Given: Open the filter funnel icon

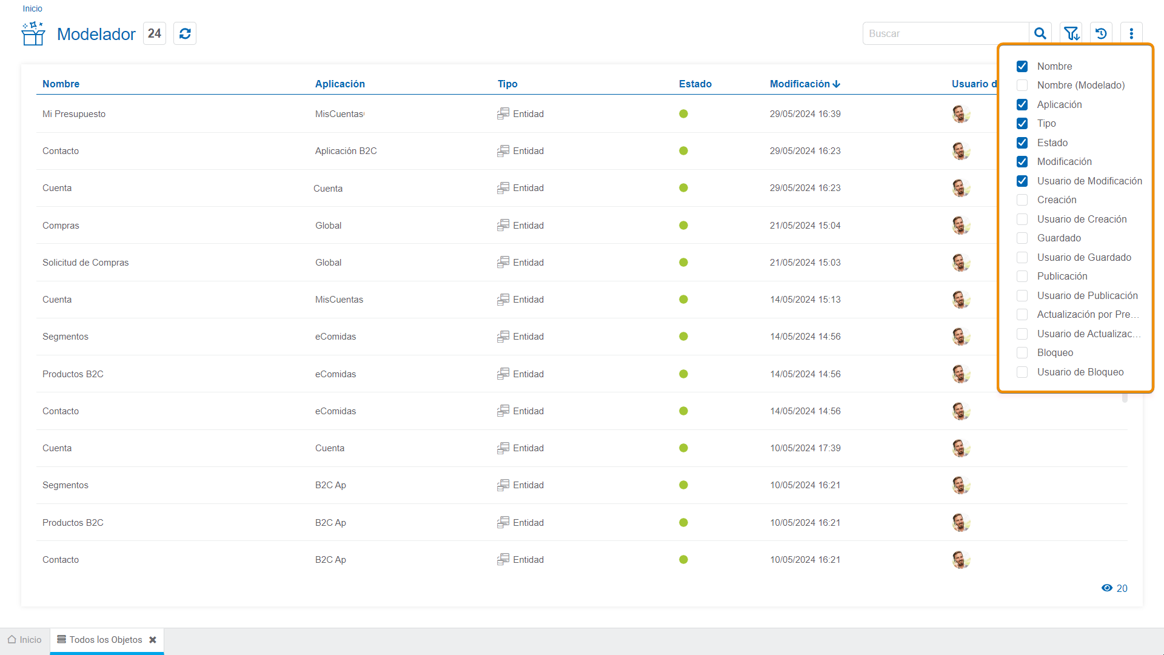Looking at the screenshot, I should click(x=1071, y=33).
